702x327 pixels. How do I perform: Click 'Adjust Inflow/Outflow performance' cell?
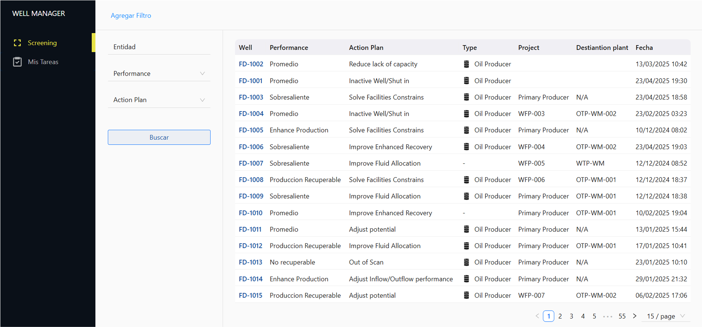click(401, 279)
